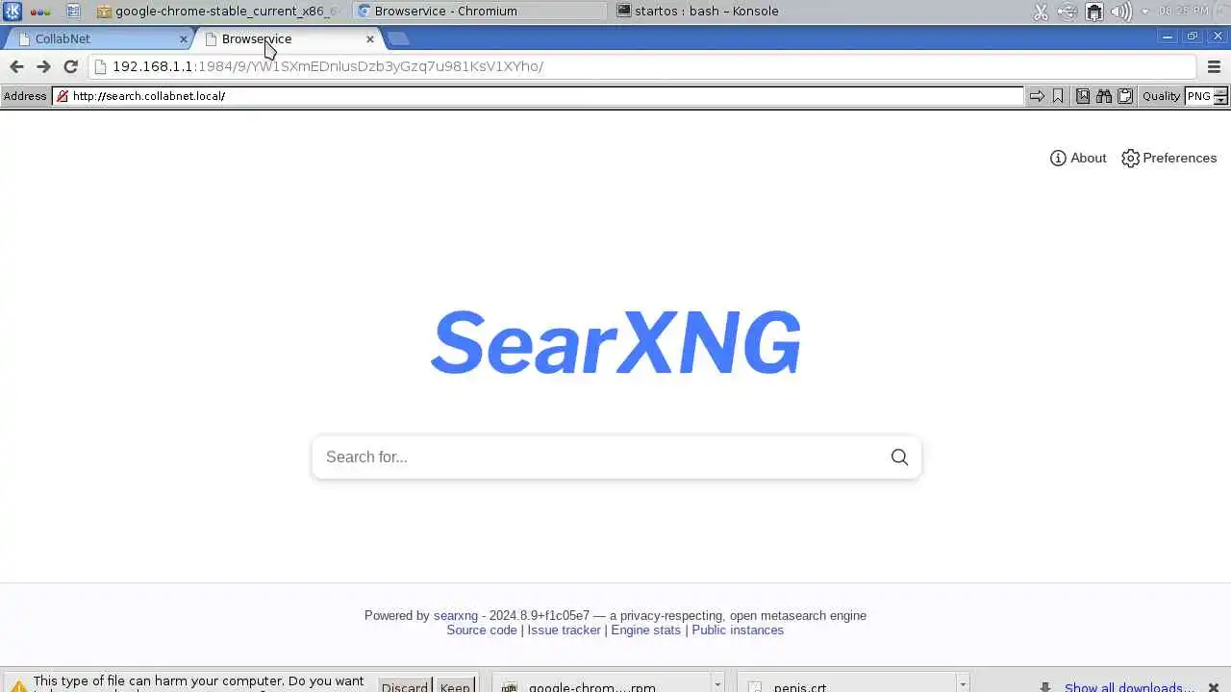Follow the searxng link in the footer
The width and height of the screenshot is (1231, 692).
click(x=455, y=615)
